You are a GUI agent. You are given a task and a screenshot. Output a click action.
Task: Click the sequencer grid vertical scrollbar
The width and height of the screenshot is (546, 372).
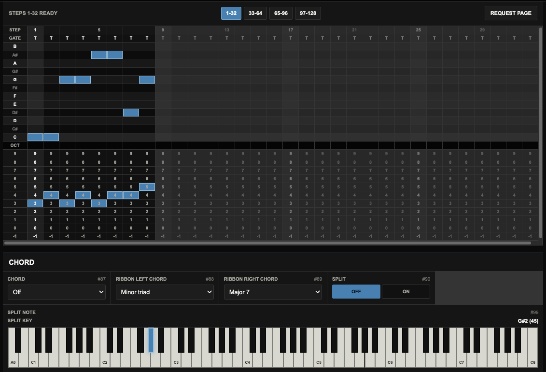coord(541,132)
